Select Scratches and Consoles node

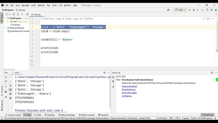18,31
